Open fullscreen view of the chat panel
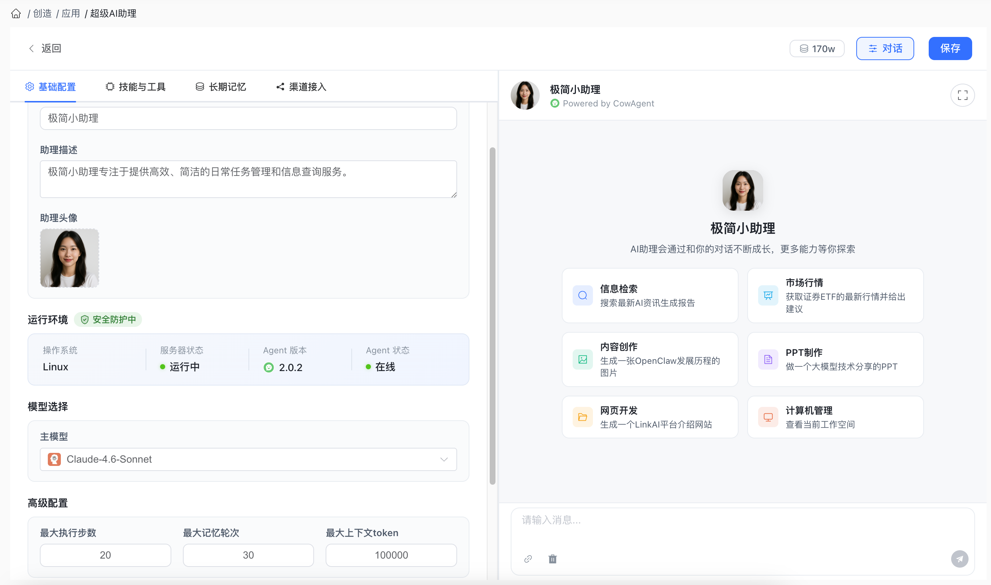The image size is (991, 585). [x=963, y=95]
